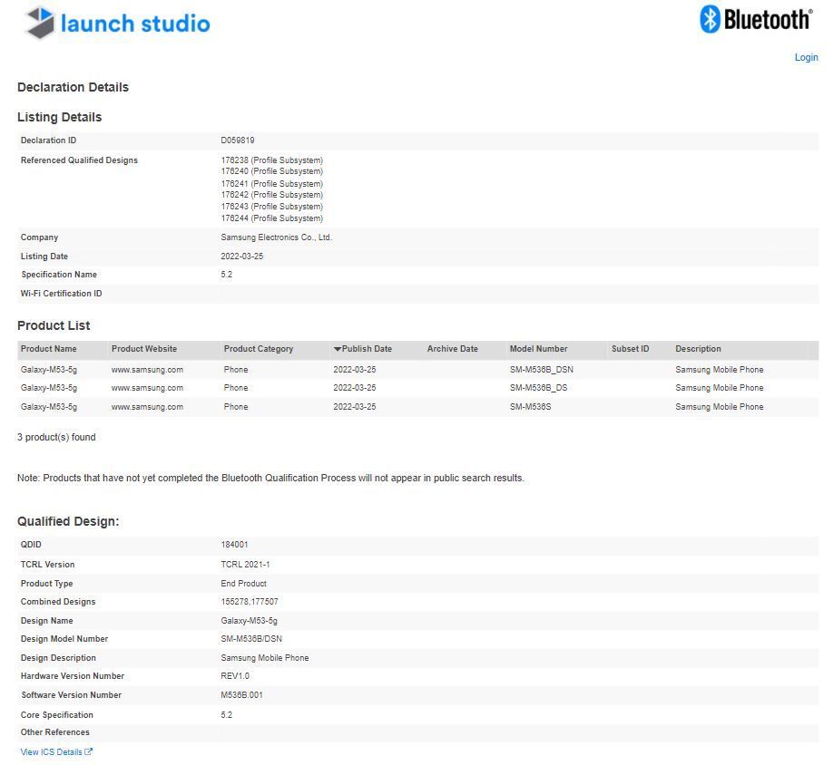Viewport: 833px width, 765px height.
Task: Select Product Type value End Product
Action: 243,584
